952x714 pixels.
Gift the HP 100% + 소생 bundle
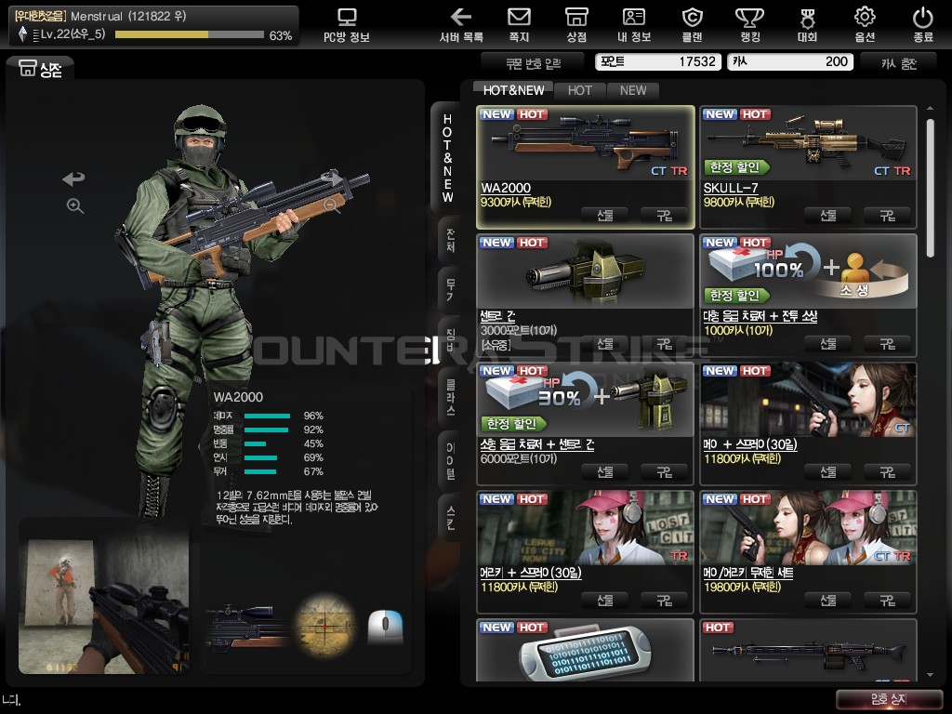pos(827,344)
